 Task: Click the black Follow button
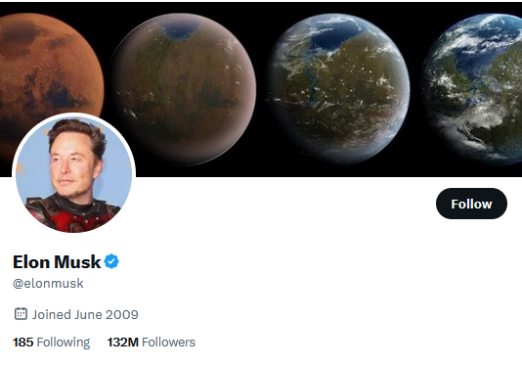click(x=471, y=204)
